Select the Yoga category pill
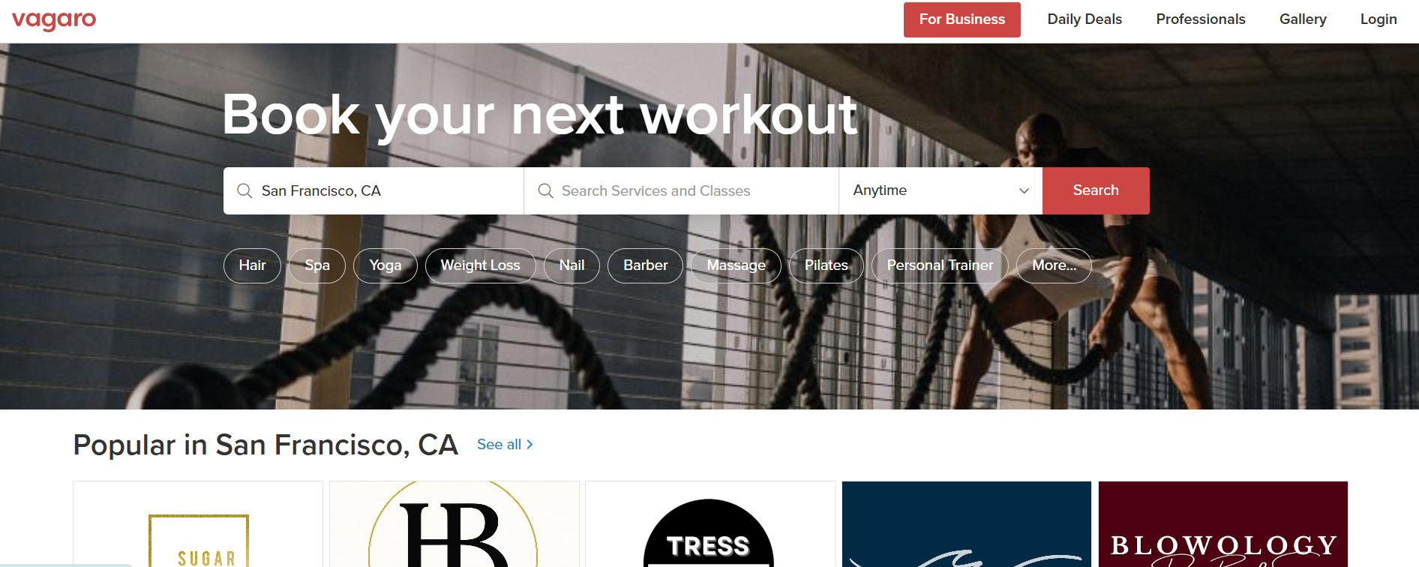Viewport: 1419px width, 567px height. point(385,265)
